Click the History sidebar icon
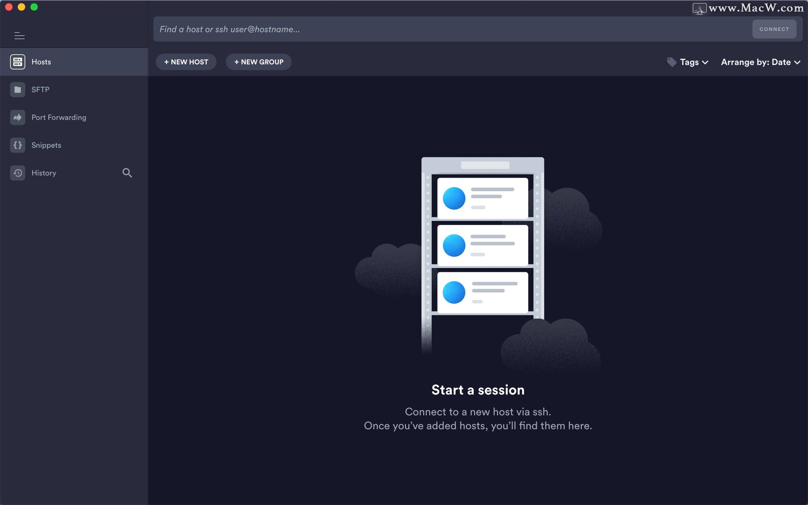This screenshot has height=505, width=808. [x=18, y=173]
